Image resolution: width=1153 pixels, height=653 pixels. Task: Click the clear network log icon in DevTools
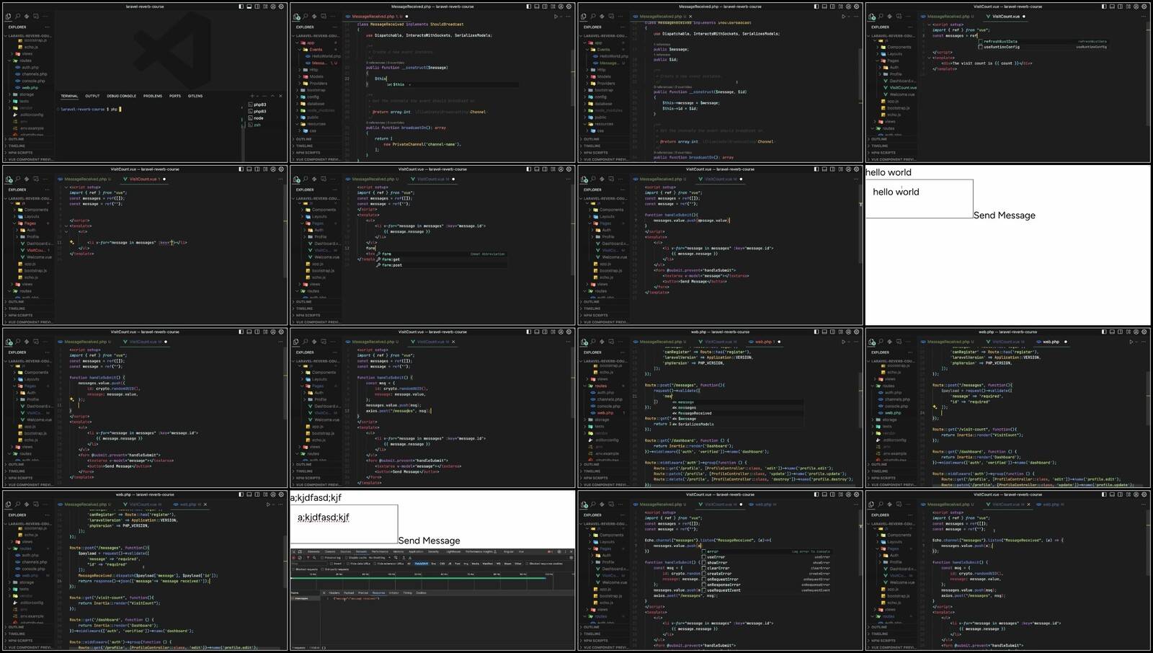[x=300, y=558]
